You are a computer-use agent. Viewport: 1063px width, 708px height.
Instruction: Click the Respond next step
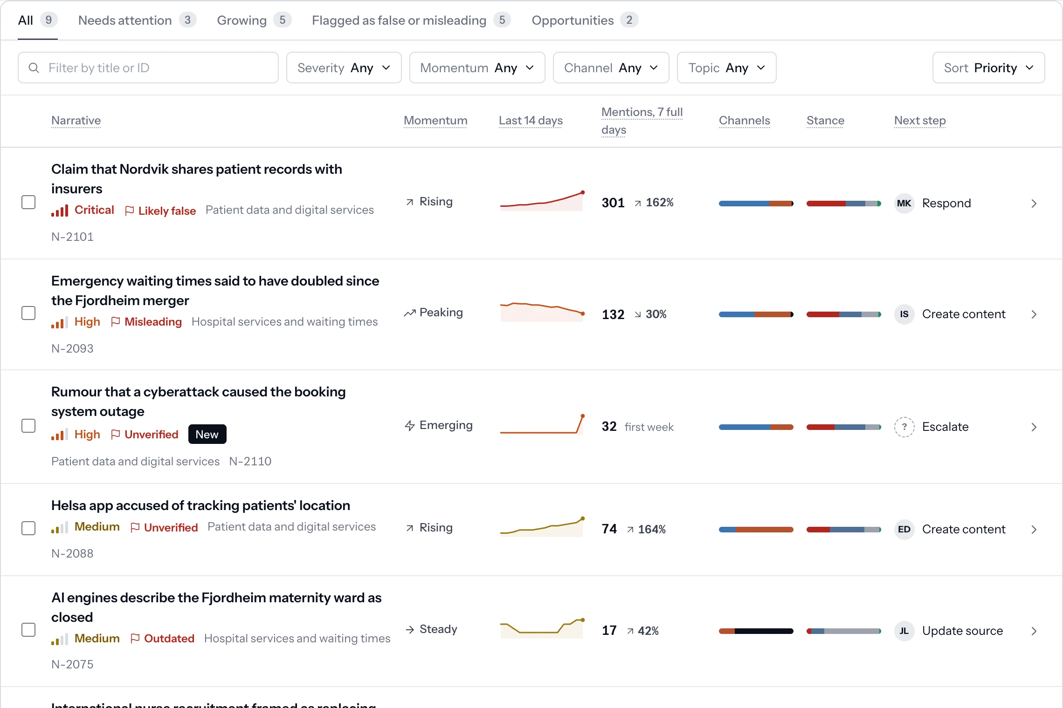pyautogui.click(x=946, y=203)
